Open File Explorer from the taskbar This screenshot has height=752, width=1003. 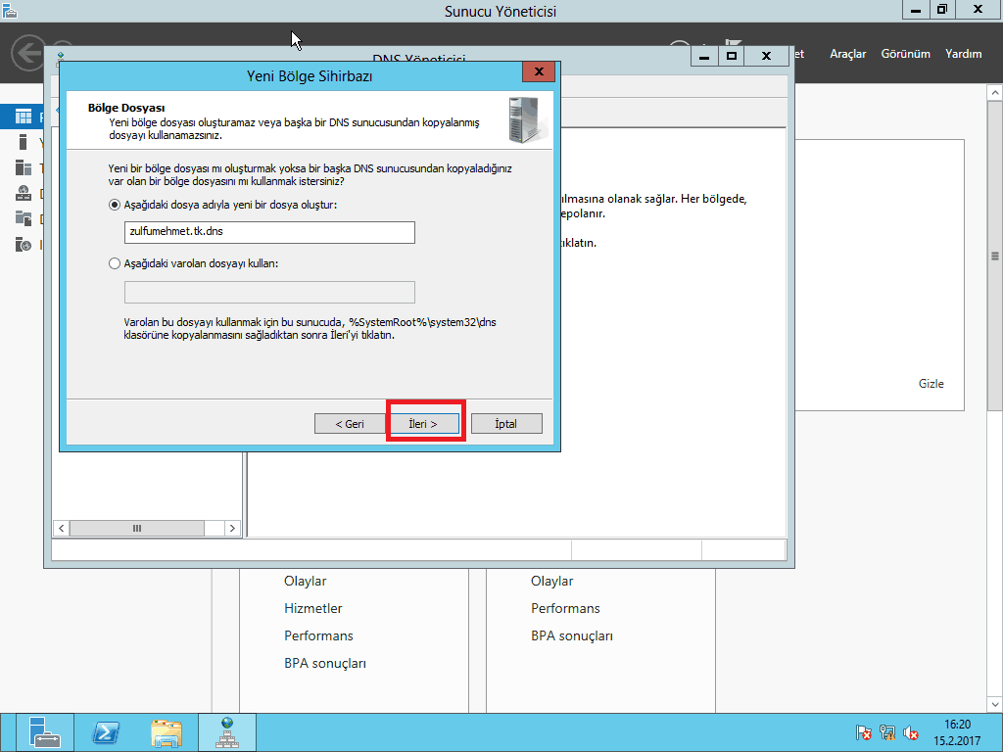[167, 731]
